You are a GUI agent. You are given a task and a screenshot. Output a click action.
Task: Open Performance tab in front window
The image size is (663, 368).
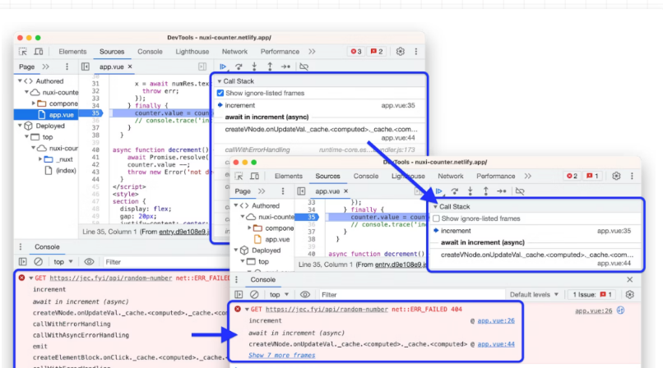click(495, 176)
